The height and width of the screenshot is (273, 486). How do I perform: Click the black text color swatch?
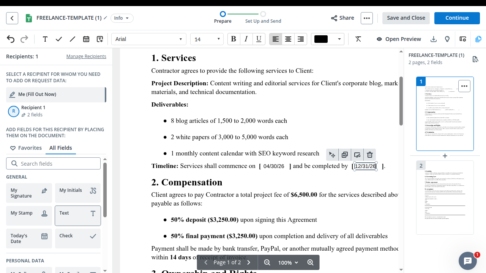pos(321,39)
